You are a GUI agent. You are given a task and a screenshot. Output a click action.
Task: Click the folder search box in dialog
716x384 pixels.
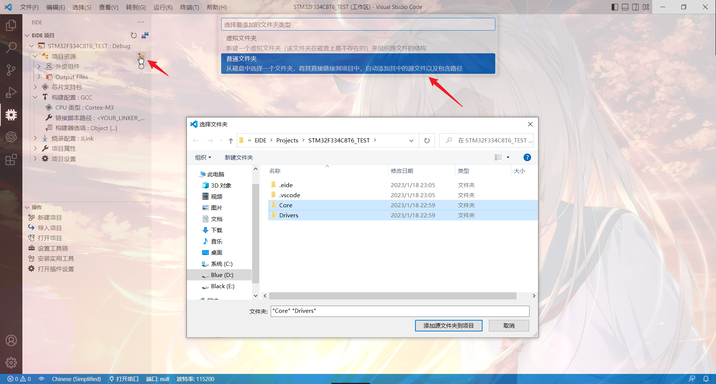click(486, 141)
